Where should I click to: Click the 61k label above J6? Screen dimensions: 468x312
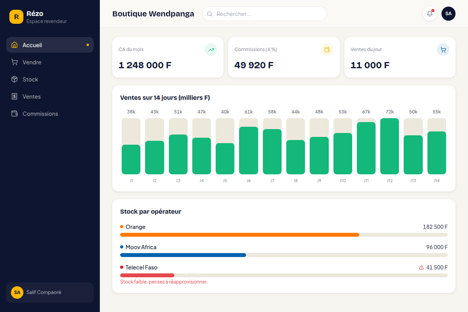click(248, 112)
